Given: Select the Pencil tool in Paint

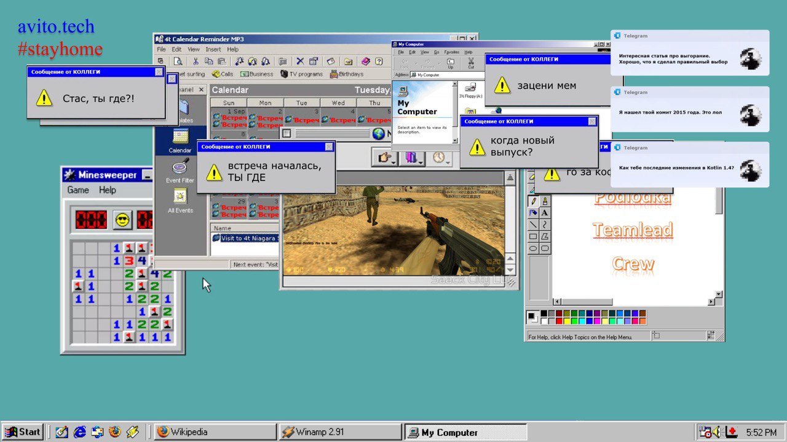Looking at the screenshot, I should [533, 201].
